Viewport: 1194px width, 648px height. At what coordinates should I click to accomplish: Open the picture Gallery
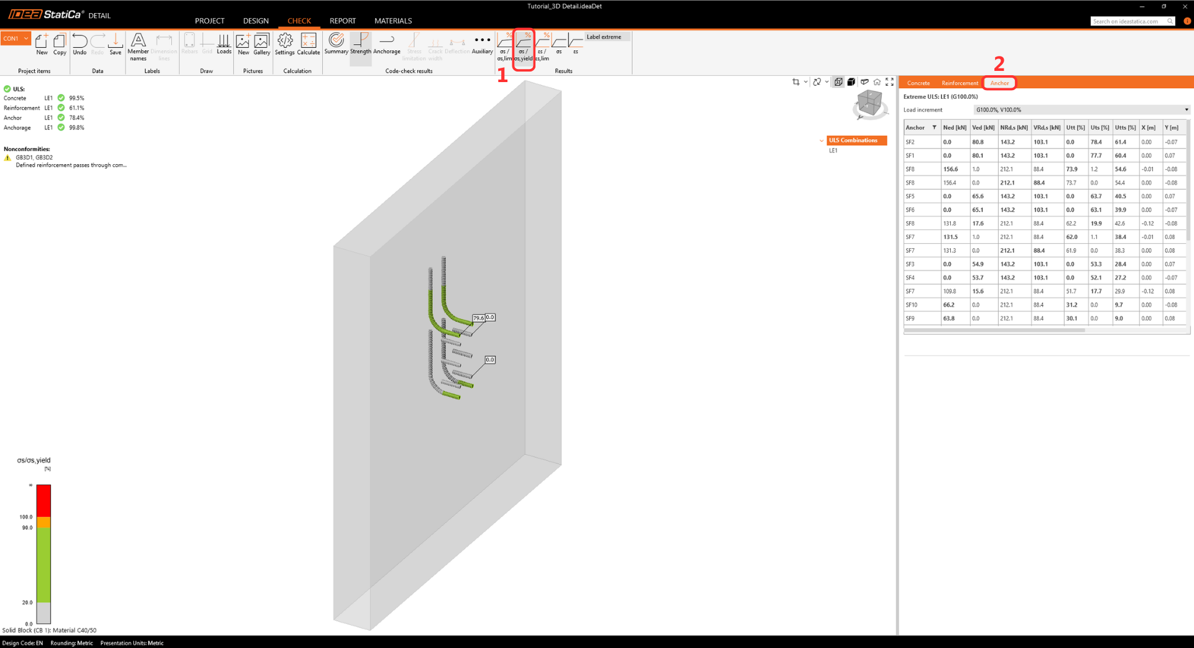point(262,44)
